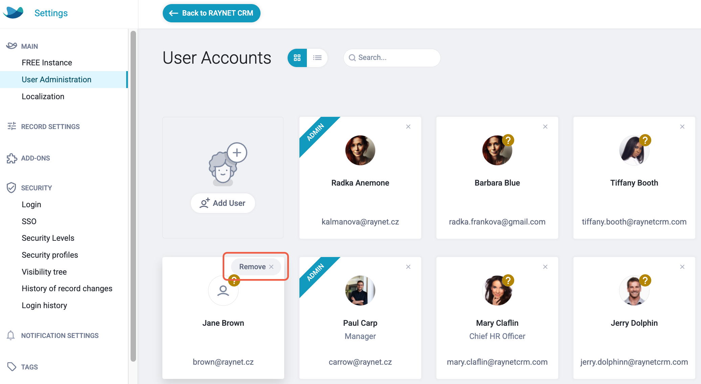Remove Radka Anemone's card with X

[408, 127]
